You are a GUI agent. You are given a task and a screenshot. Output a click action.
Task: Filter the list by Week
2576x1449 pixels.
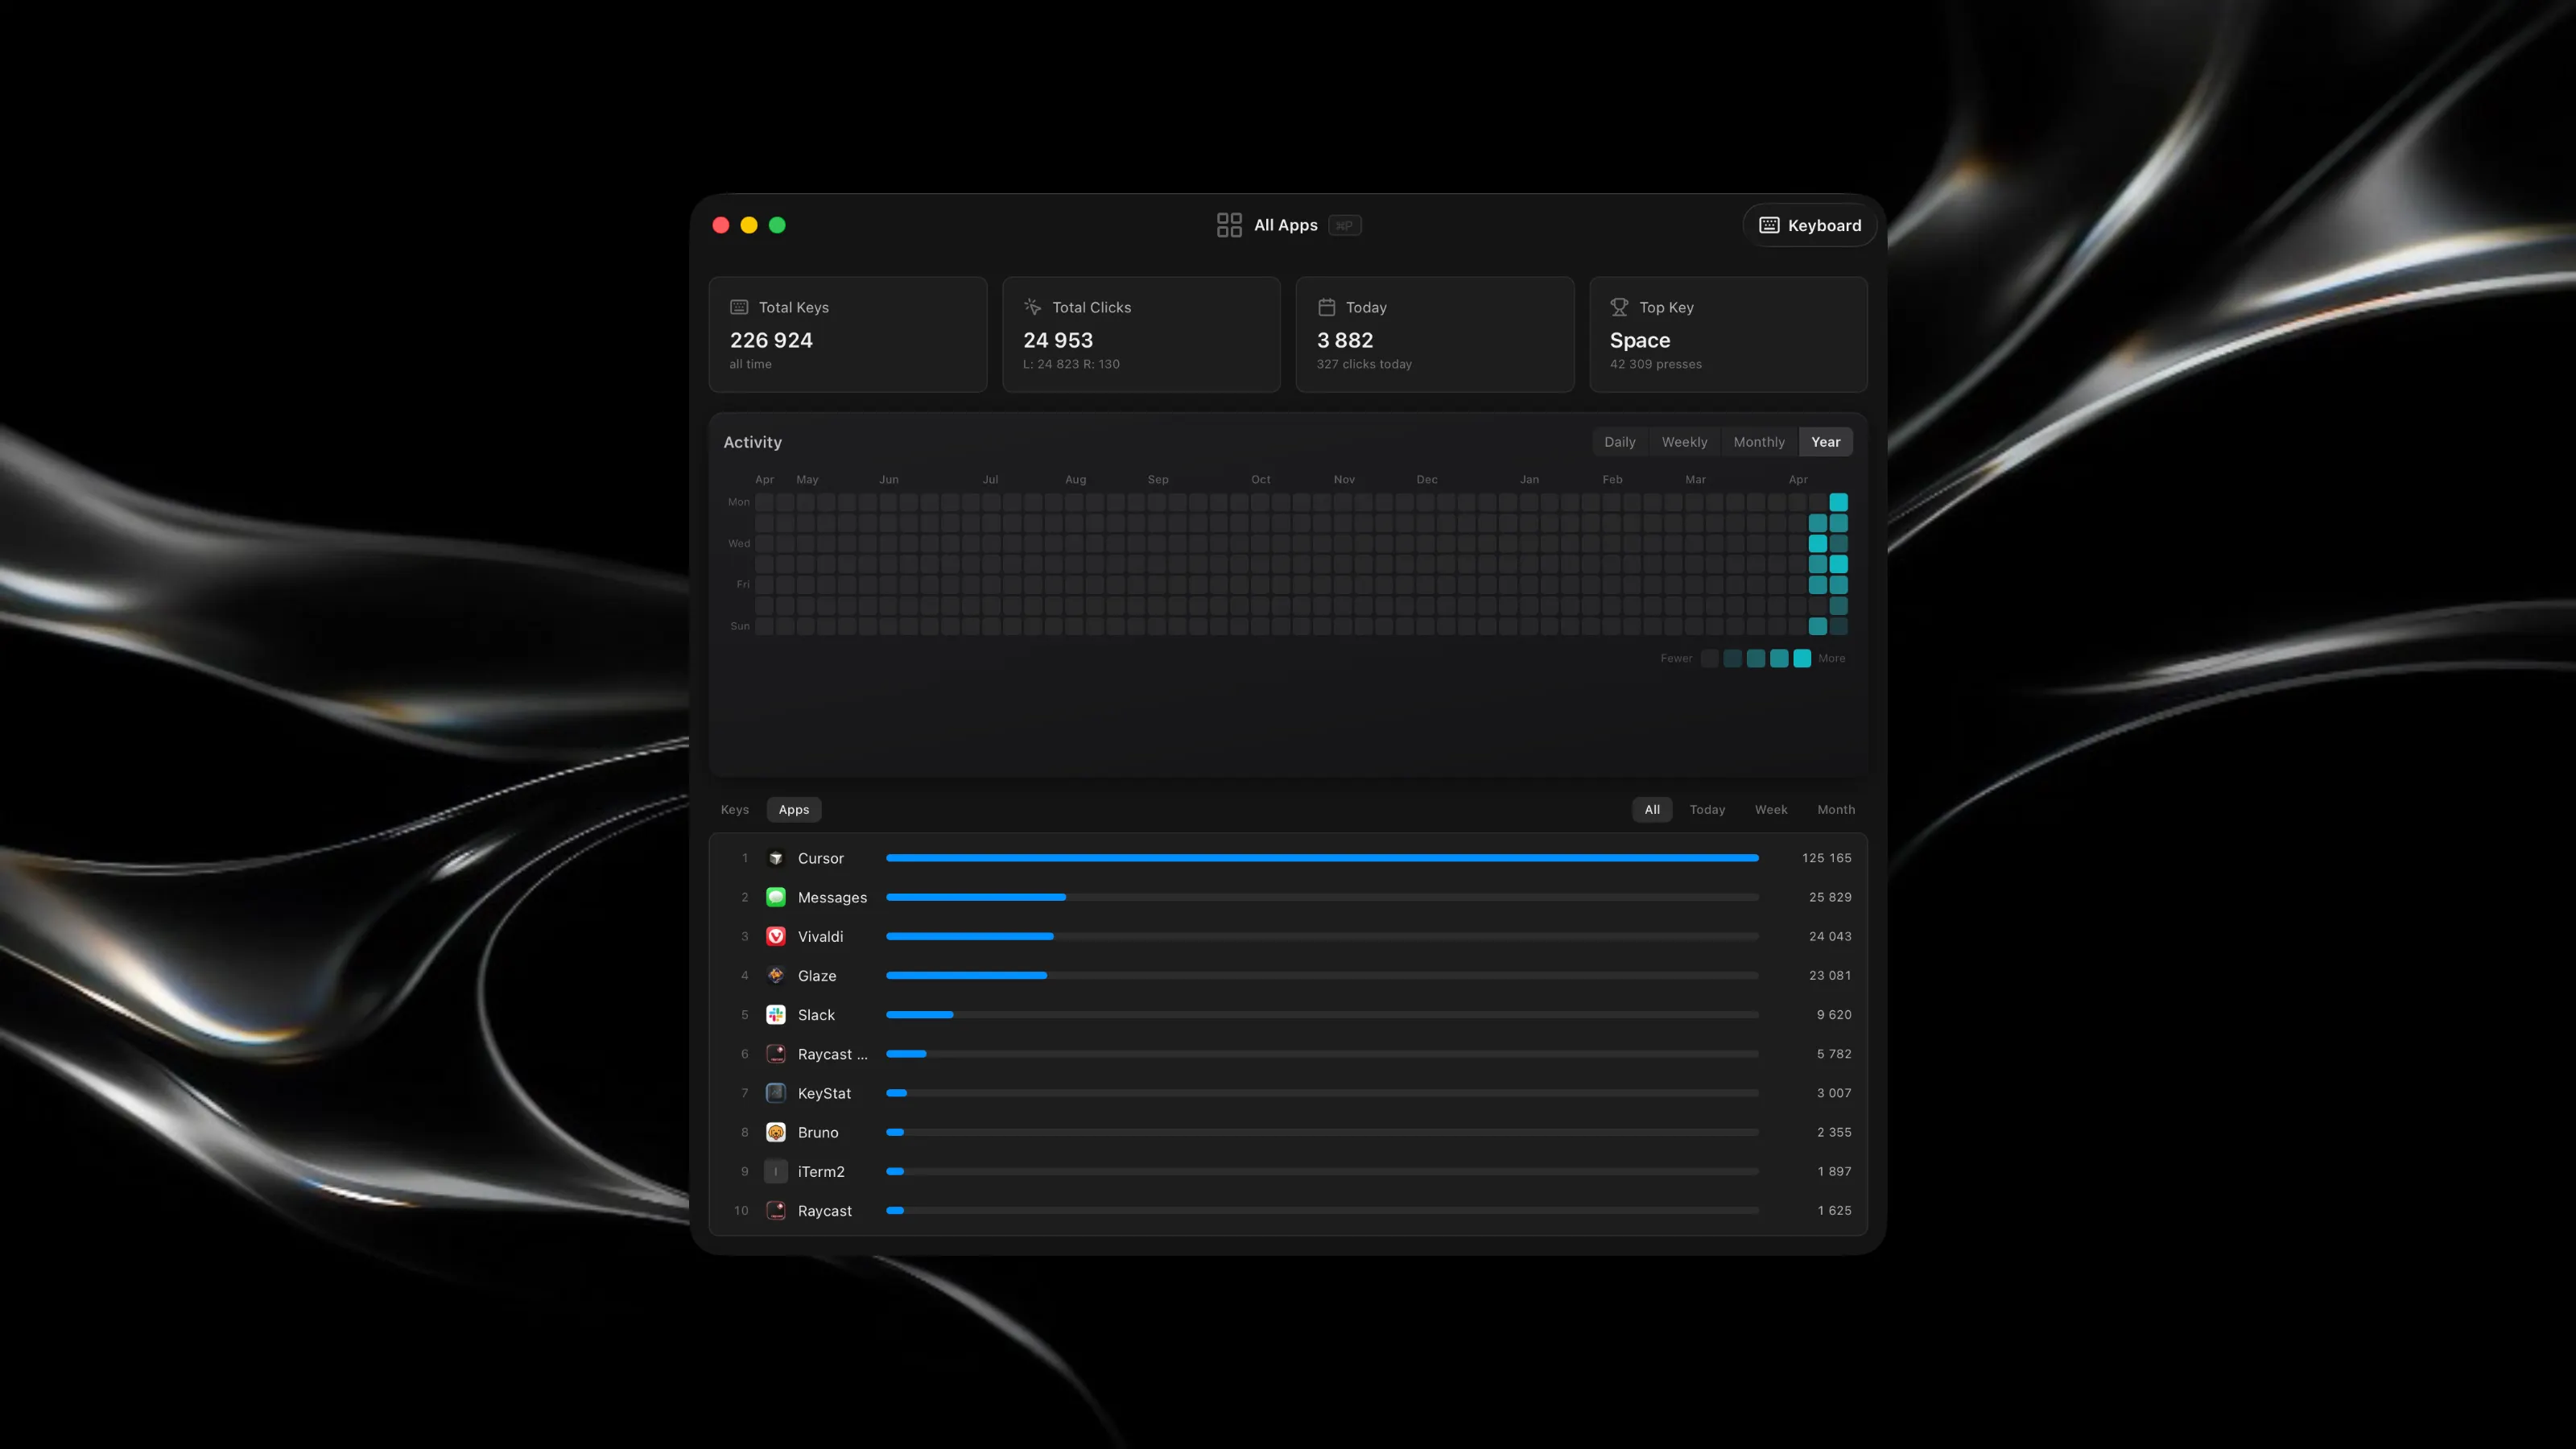[1771, 810]
